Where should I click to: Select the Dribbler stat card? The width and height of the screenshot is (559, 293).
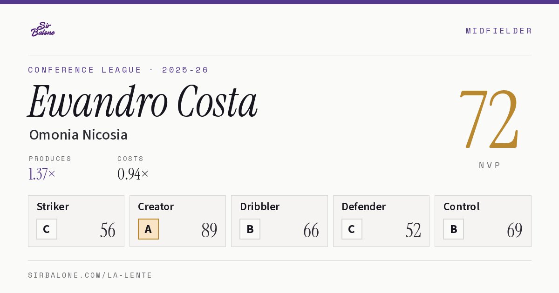tap(279, 221)
